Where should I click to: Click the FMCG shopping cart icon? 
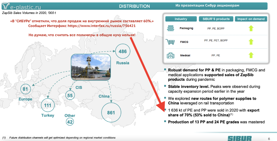point(170,42)
